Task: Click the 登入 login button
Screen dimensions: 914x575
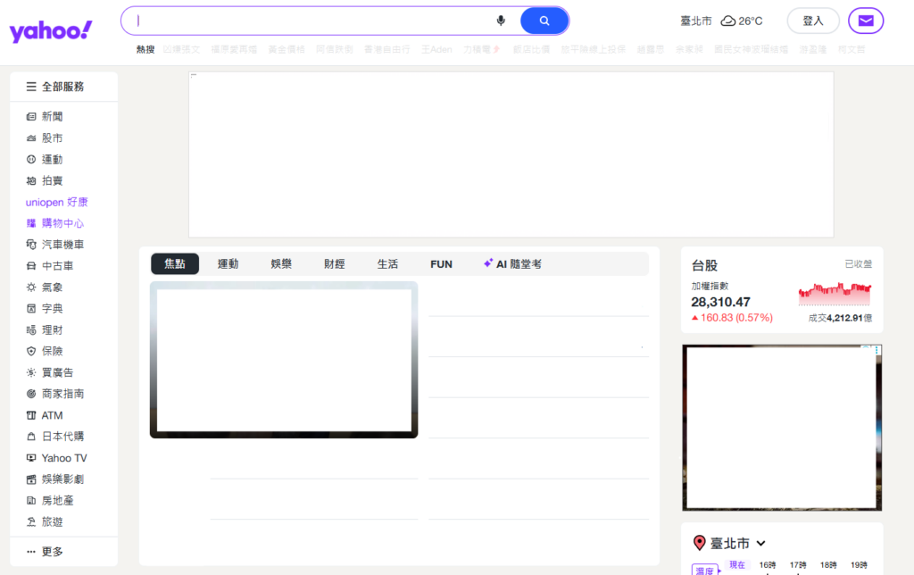Action: coord(812,21)
